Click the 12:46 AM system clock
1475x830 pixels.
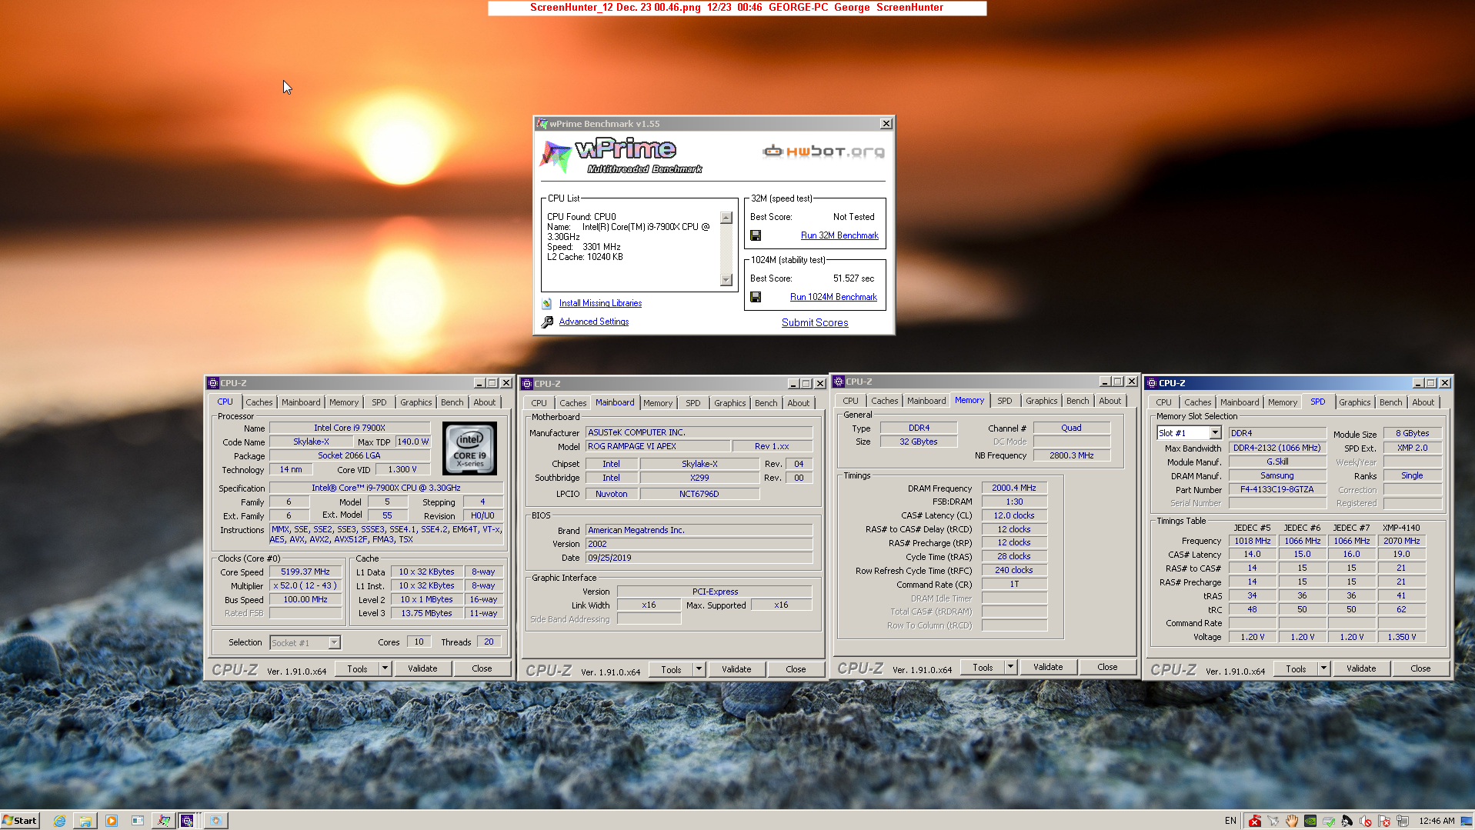[x=1437, y=821]
